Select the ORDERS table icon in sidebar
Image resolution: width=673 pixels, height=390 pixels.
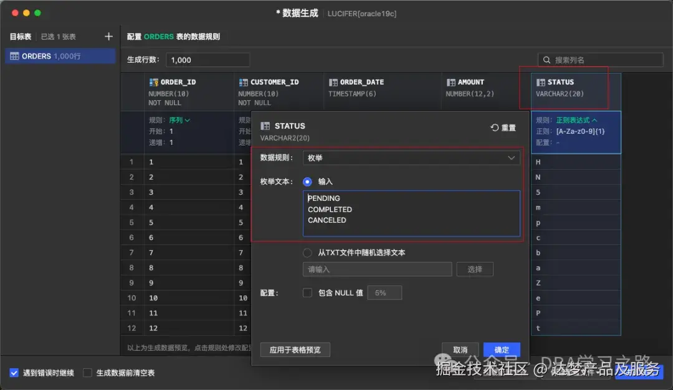pyautogui.click(x=14, y=56)
